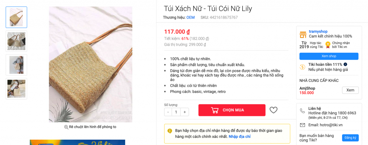The image size is (368, 145).
Task: Click Đăng ký to sell with Tiki
Action: pos(350,138)
